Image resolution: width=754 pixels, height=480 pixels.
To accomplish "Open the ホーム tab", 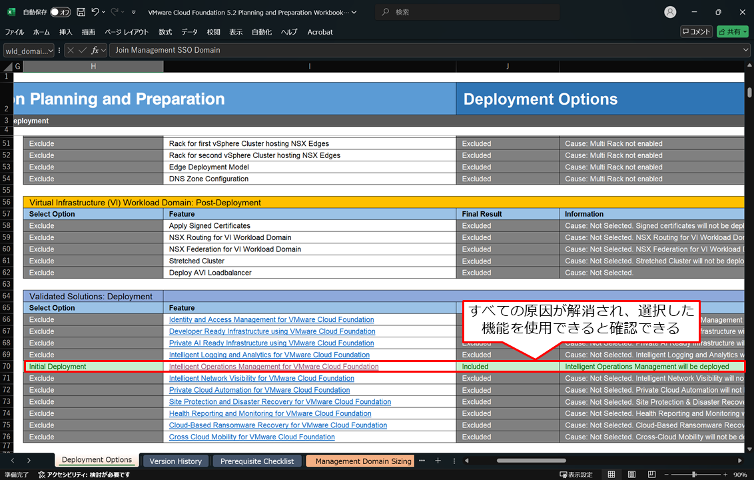I will coord(41,32).
